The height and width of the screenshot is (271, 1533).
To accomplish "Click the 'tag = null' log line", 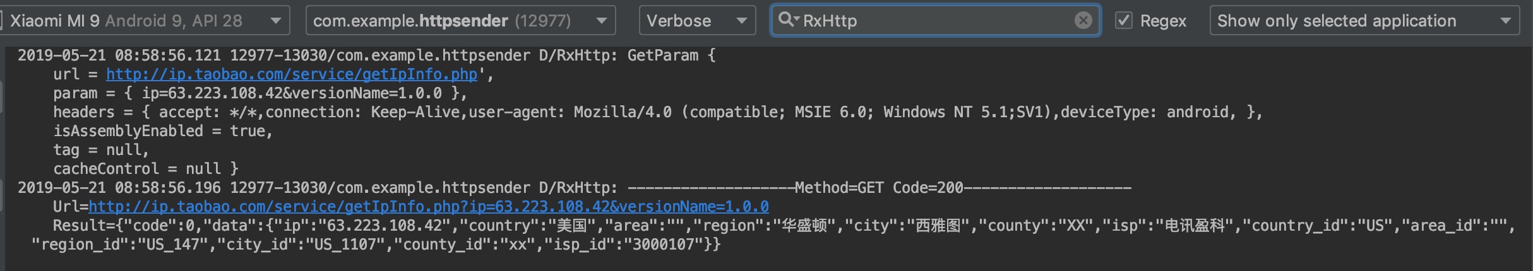I will 100,150.
